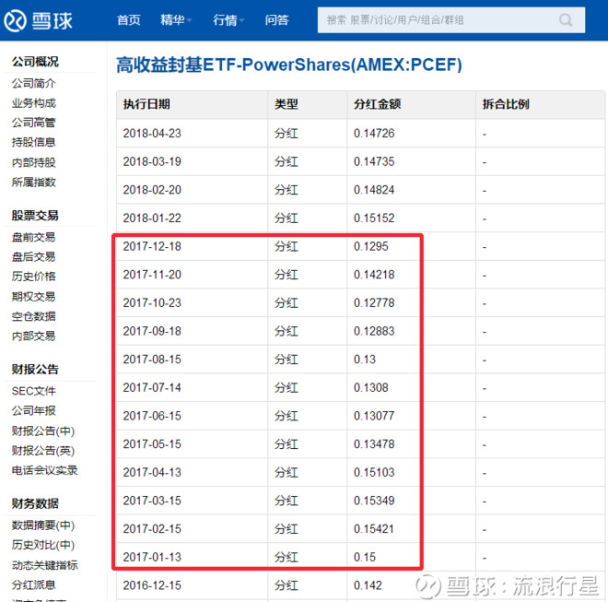Select dividend amount 0.12883
Image resolution: width=608 pixels, height=602 pixels.
[x=374, y=331]
